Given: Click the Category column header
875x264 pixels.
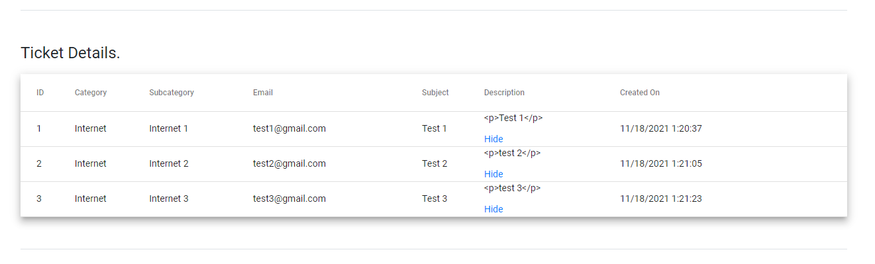Looking at the screenshot, I should [91, 93].
